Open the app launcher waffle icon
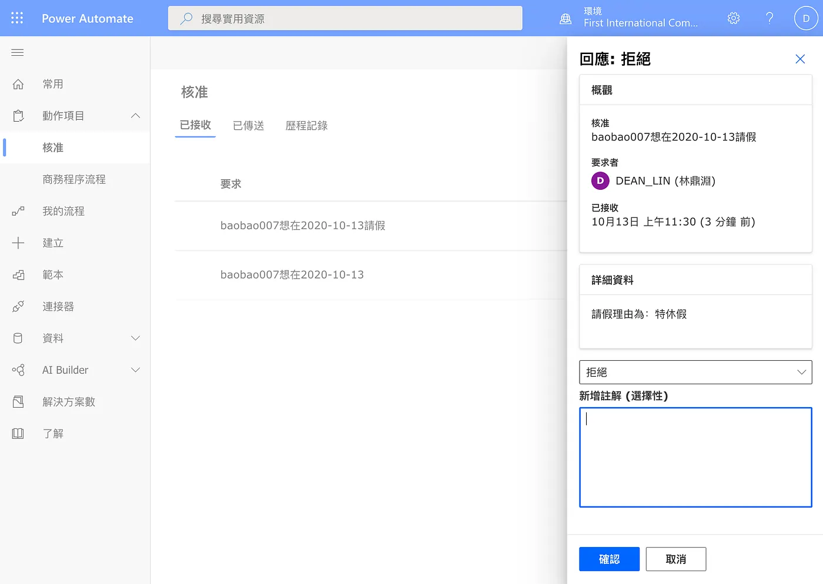 (17, 18)
